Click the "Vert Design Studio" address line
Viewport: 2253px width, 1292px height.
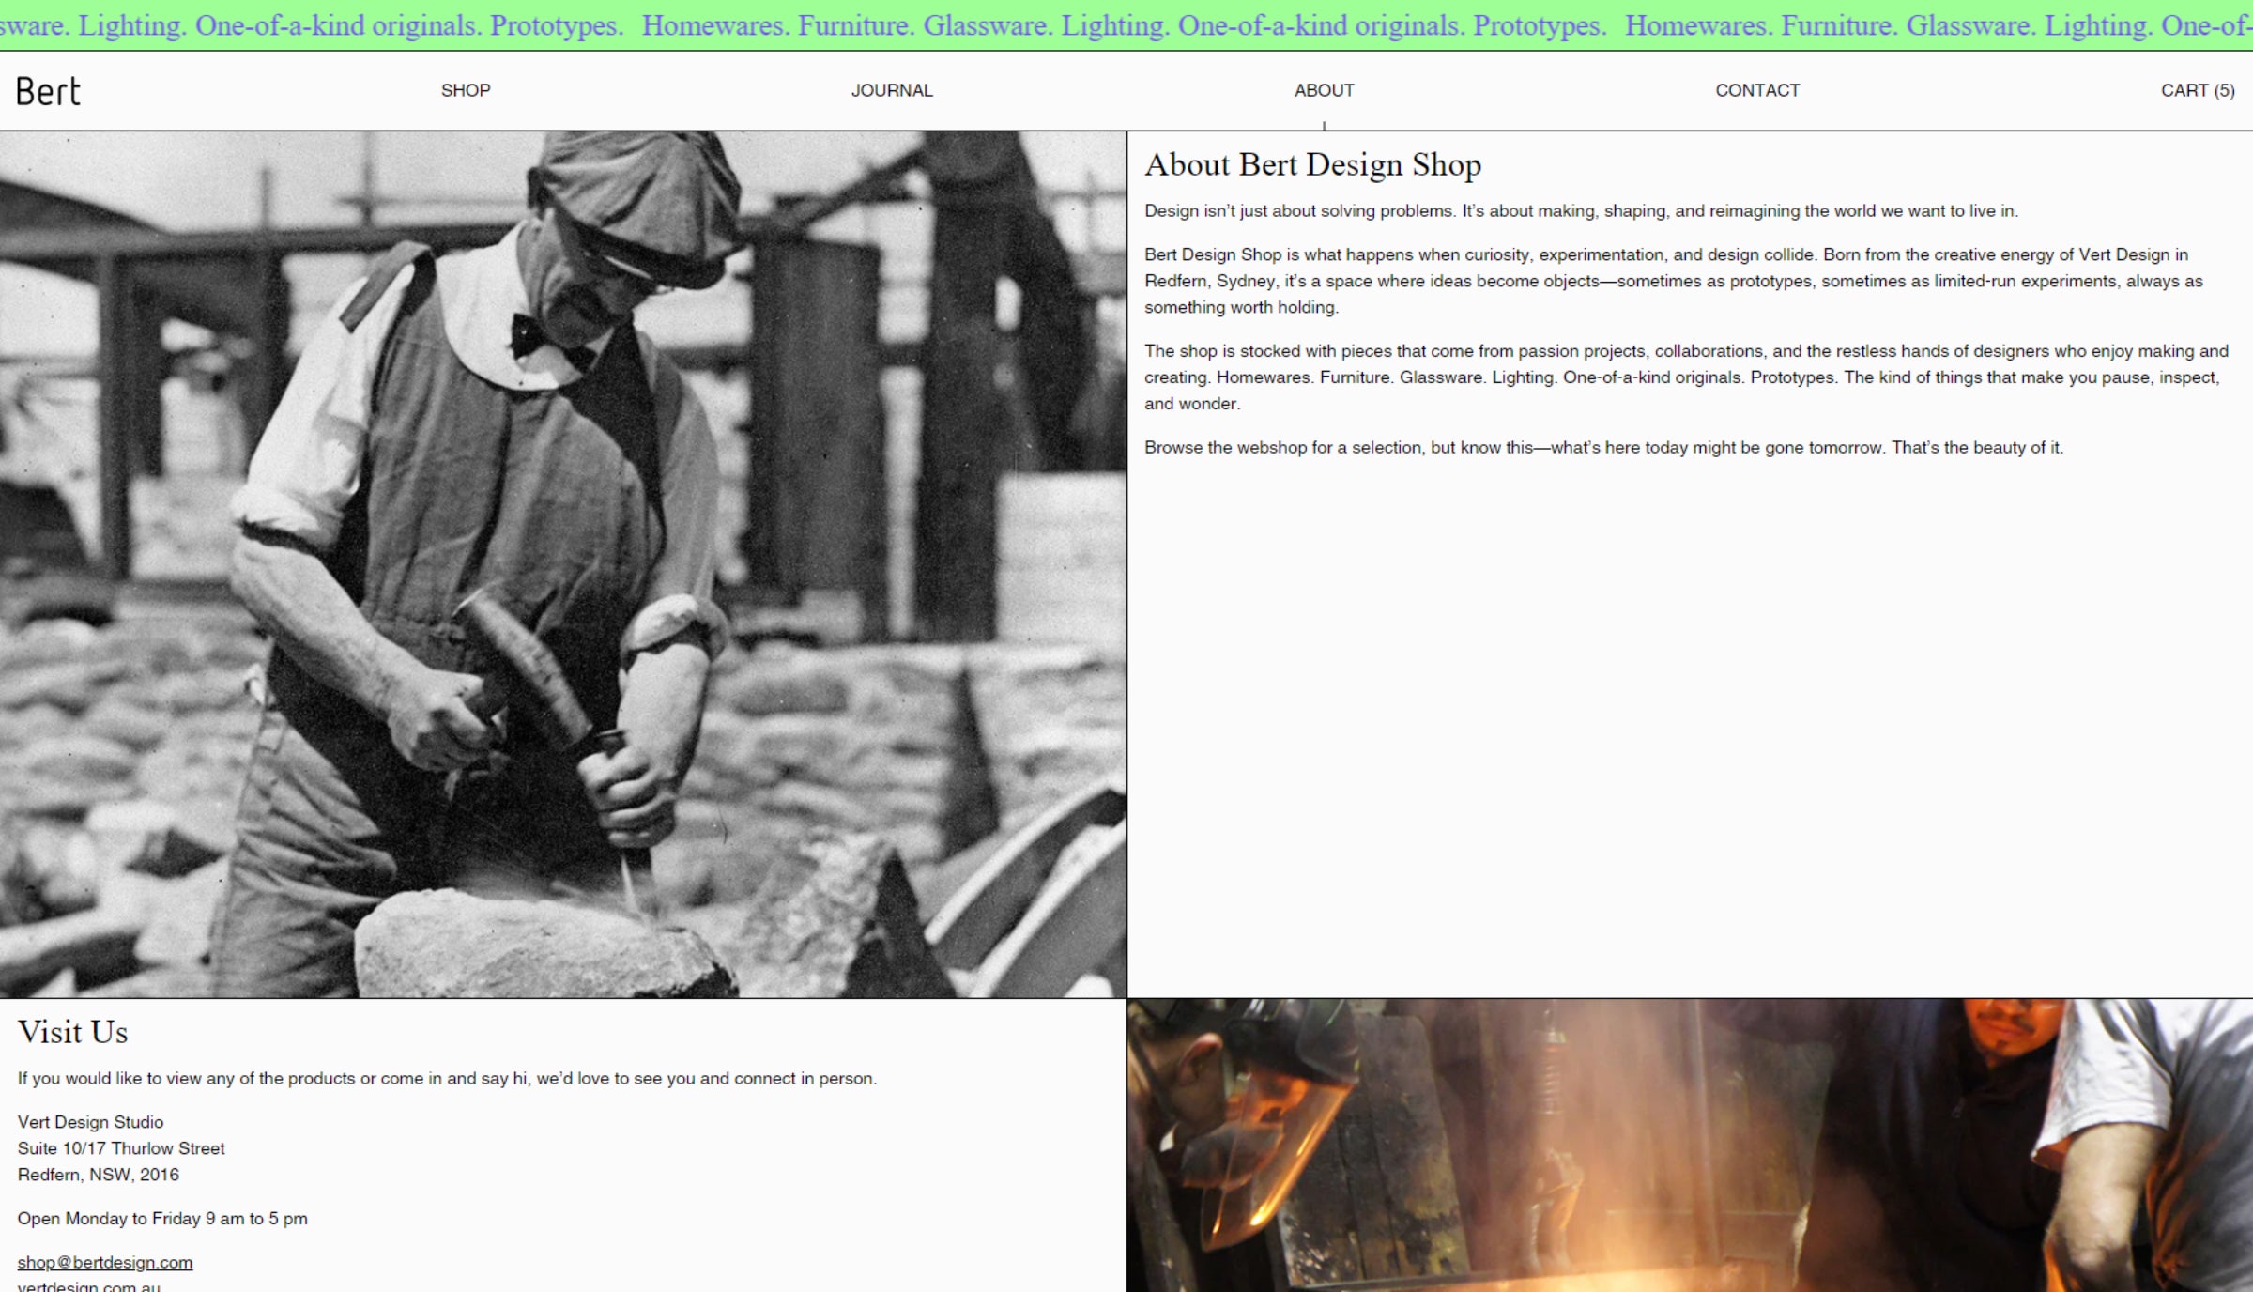coord(91,1122)
